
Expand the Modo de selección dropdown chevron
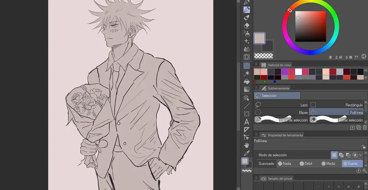(x=361, y=155)
